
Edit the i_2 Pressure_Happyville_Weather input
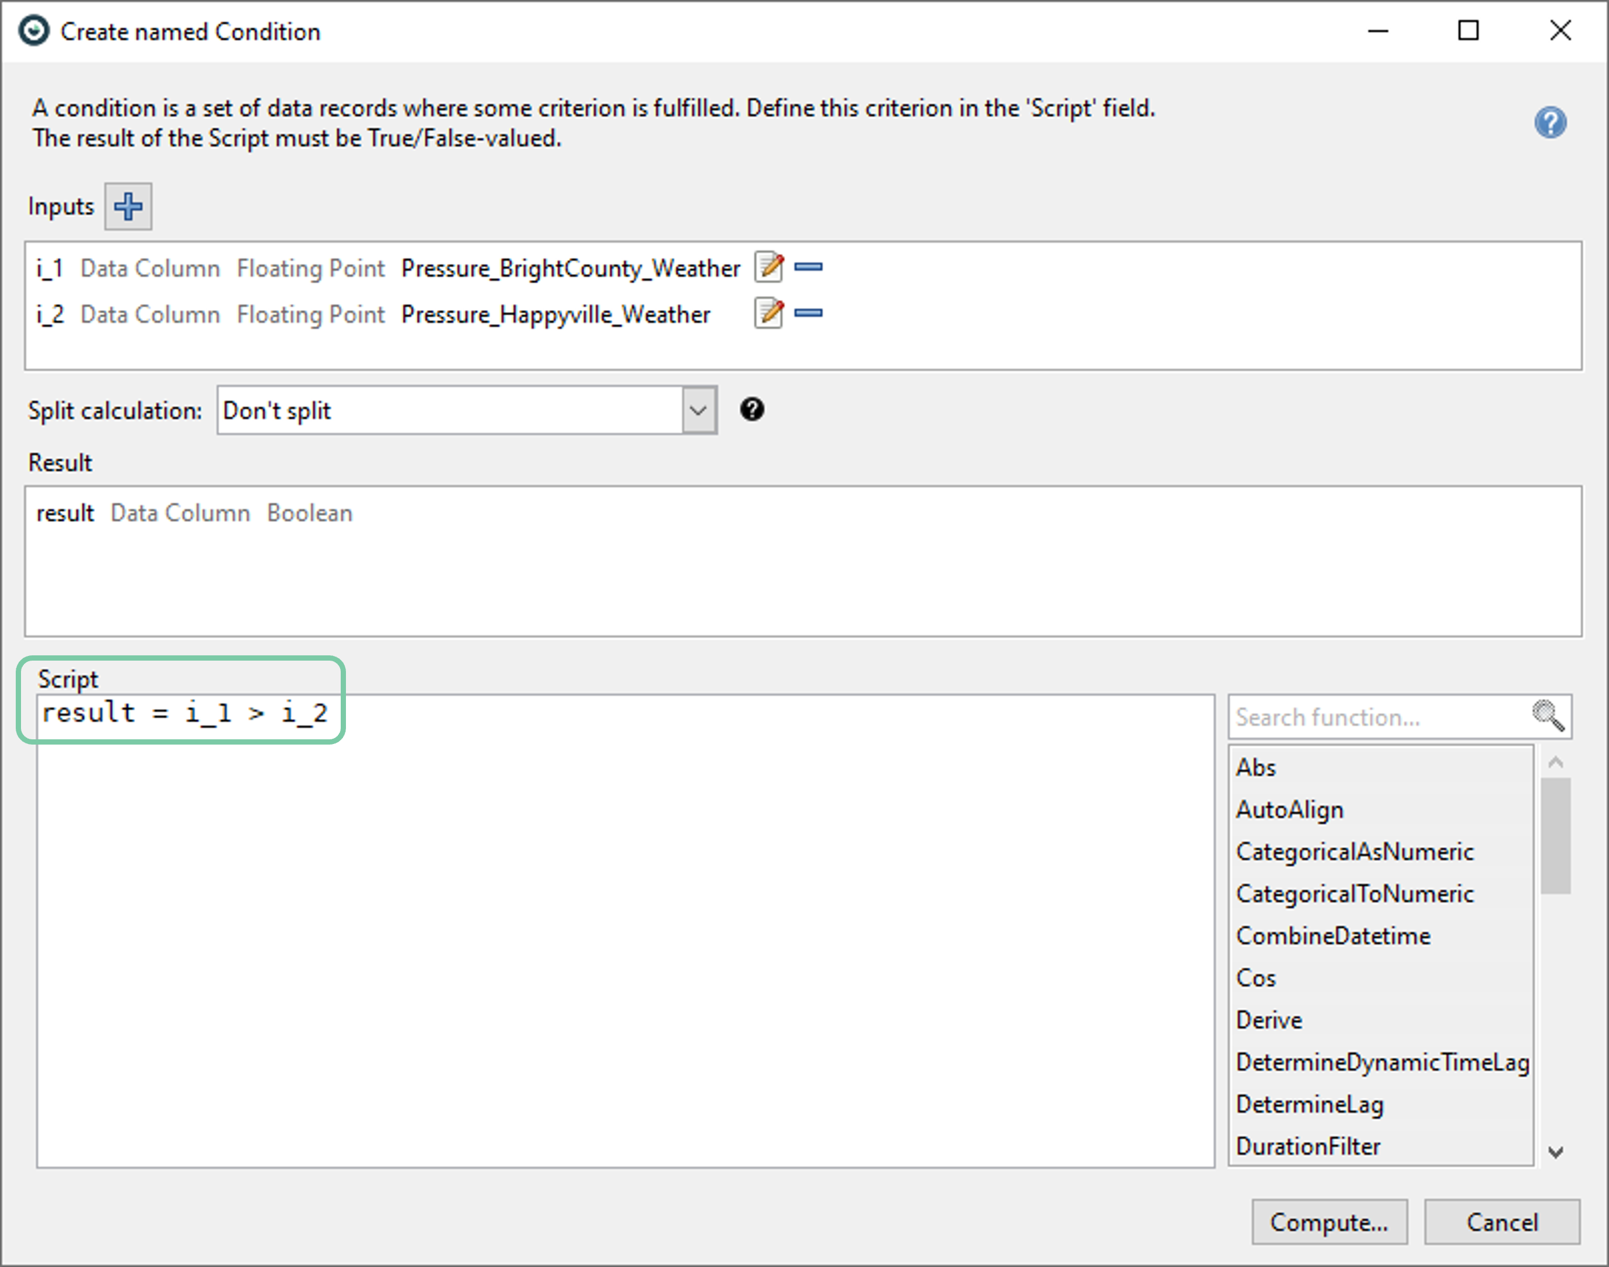click(x=768, y=313)
